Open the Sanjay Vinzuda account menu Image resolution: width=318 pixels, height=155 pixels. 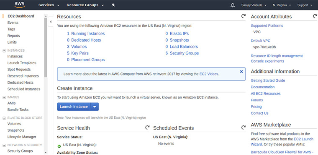pos(254,5)
